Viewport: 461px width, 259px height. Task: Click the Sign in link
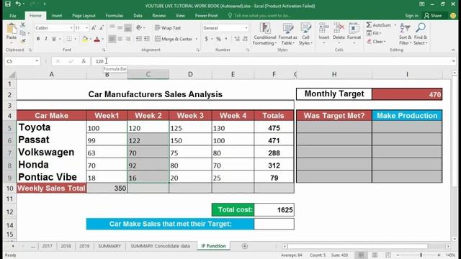click(x=411, y=16)
